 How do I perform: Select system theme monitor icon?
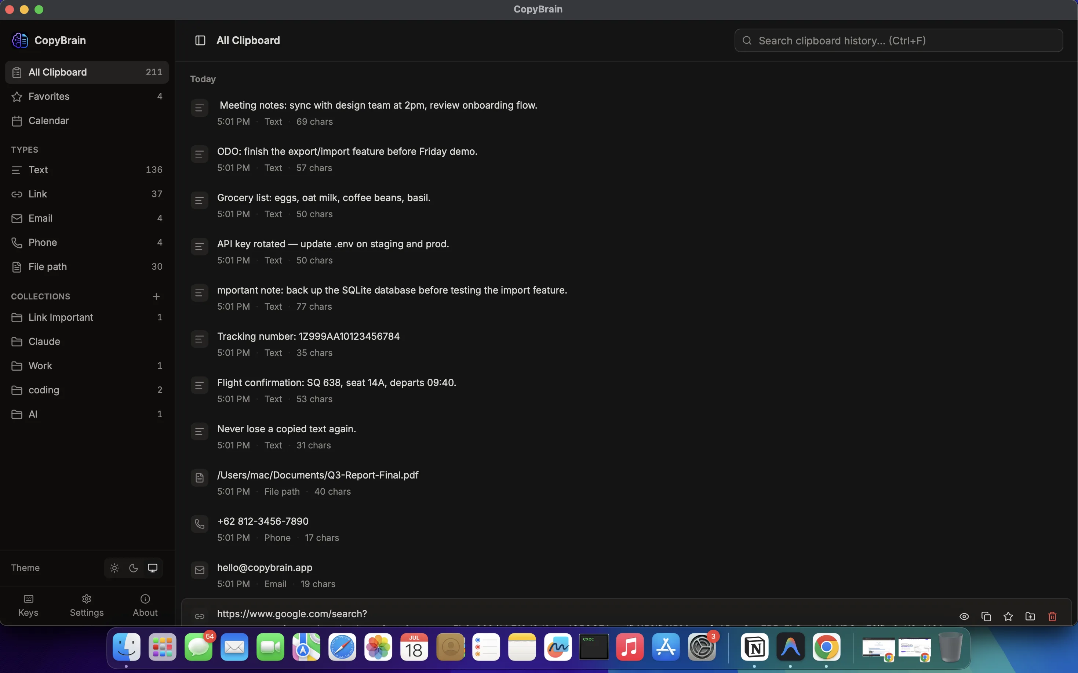(153, 568)
